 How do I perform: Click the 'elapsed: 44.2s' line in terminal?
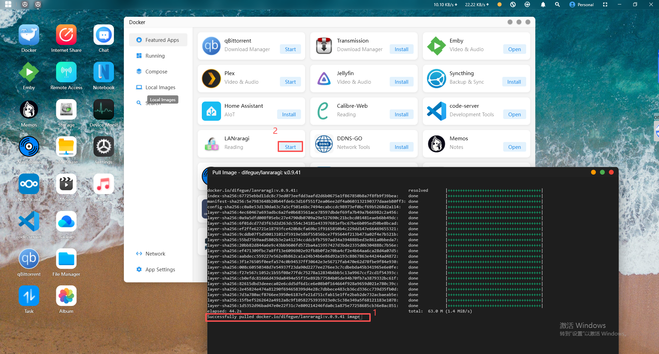[x=224, y=311]
